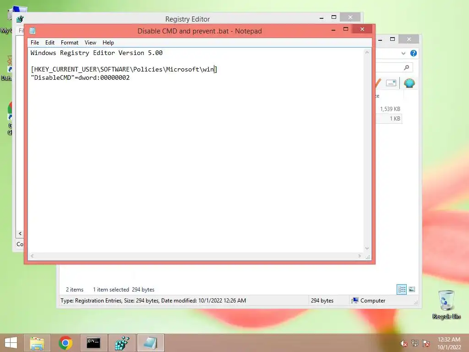
Task: Open the Windows Start button
Action: pyautogui.click(x=11, y=343)
